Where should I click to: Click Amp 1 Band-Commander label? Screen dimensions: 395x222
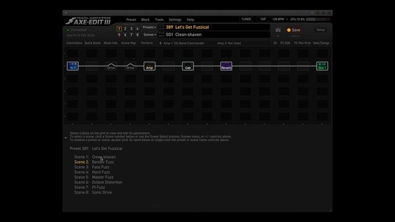pos(184,43)
